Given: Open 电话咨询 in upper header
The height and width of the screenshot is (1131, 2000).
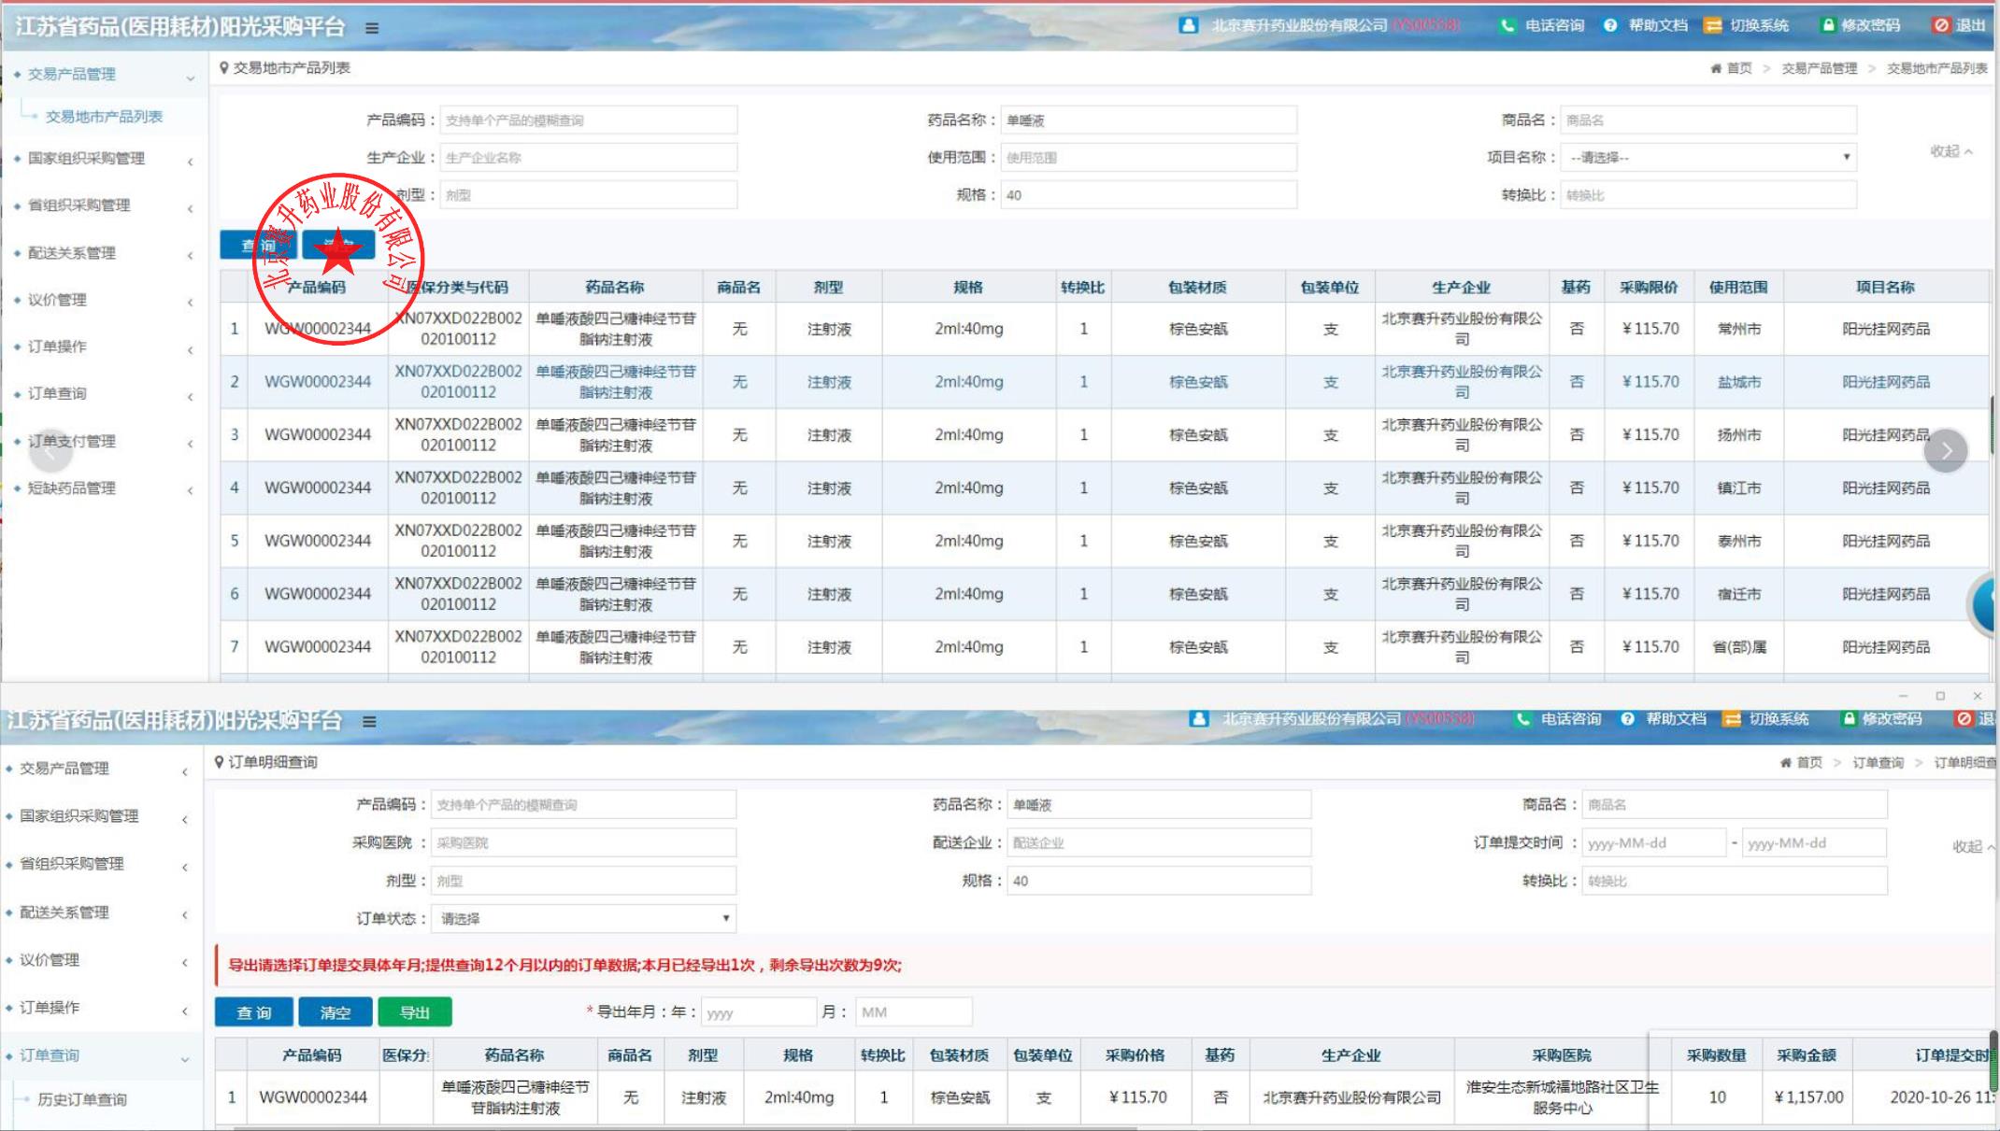Looking at the screenshot, I should [x=1542, y=25].
